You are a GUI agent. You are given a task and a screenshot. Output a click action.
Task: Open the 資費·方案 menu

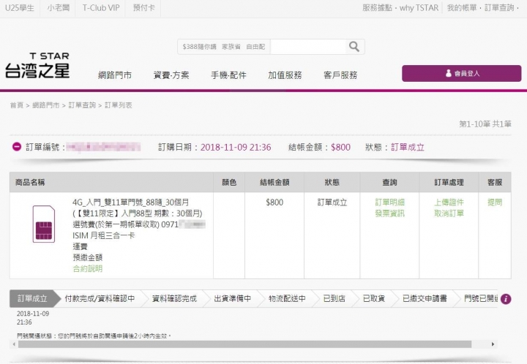coord(171,75)
